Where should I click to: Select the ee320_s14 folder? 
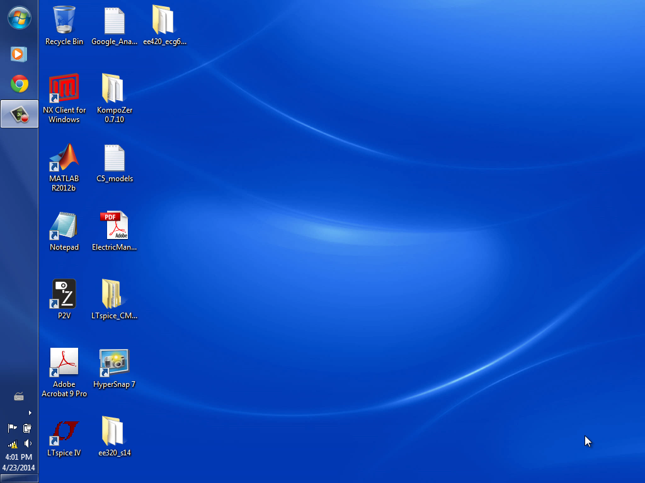click(x=115, y=438)
